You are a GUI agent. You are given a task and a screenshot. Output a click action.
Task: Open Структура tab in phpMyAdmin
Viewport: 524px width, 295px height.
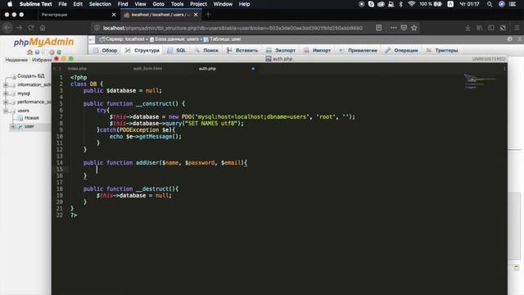click(142, 51)
